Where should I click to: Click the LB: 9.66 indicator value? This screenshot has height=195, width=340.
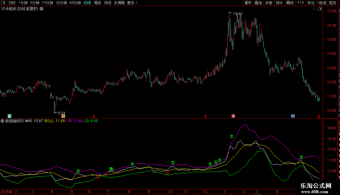[x=91, y=121]
